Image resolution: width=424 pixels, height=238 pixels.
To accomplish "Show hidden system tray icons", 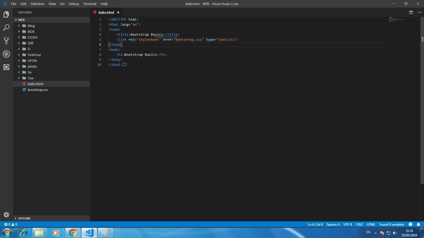I will [x=376, y=233].
